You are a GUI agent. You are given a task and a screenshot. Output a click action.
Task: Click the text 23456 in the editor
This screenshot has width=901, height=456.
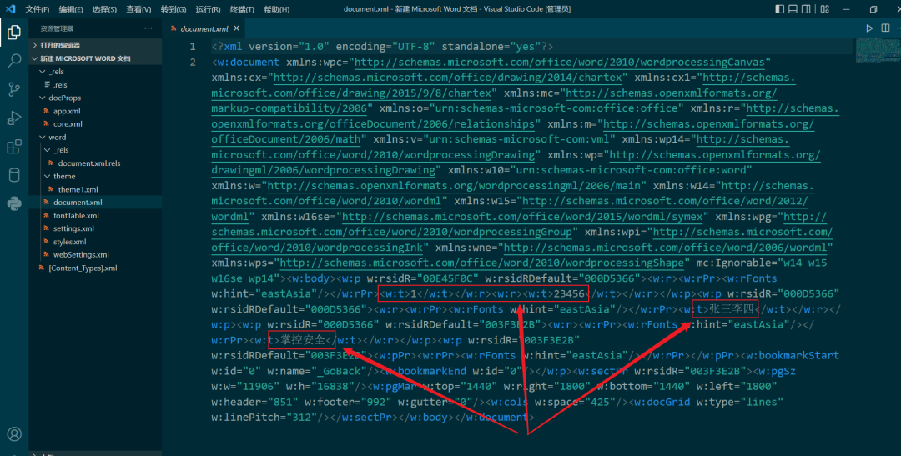click(569, 294)
